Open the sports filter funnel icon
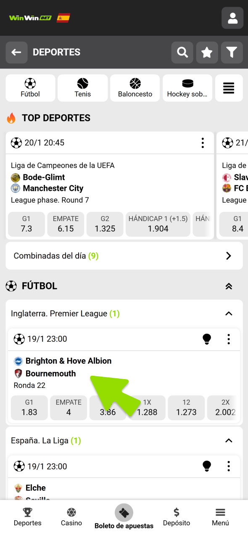The height and width of the screenshot is (538, 248). point(232,52)
